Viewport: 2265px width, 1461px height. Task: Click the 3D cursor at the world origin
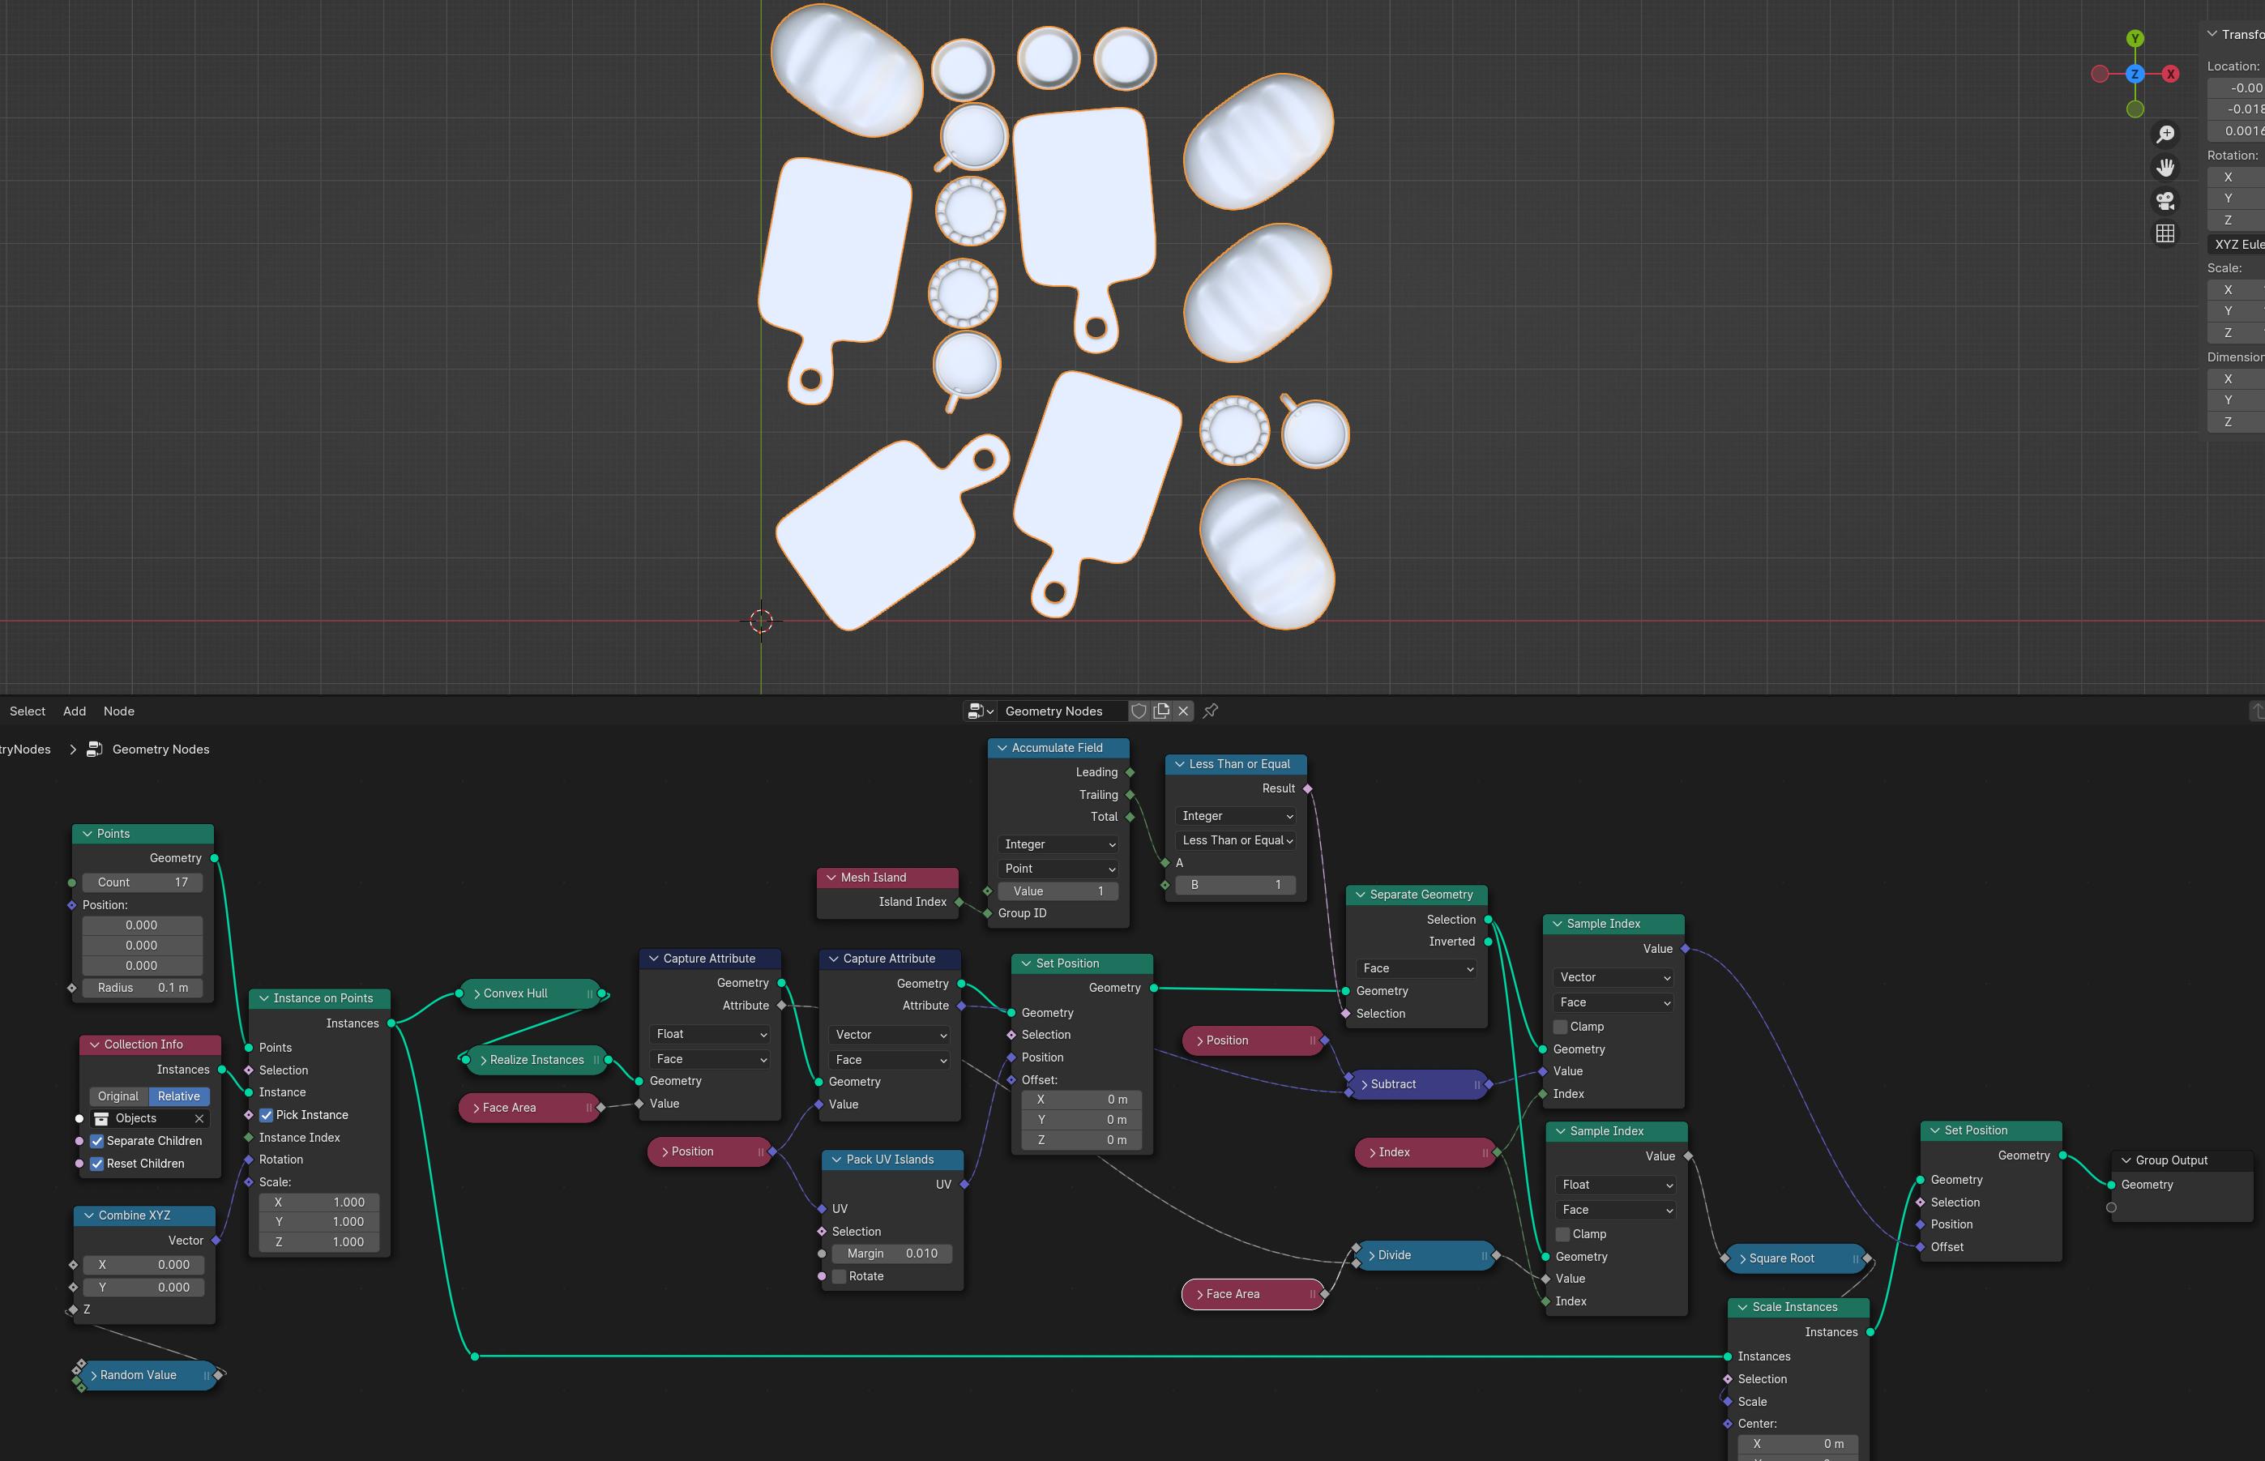761,622
